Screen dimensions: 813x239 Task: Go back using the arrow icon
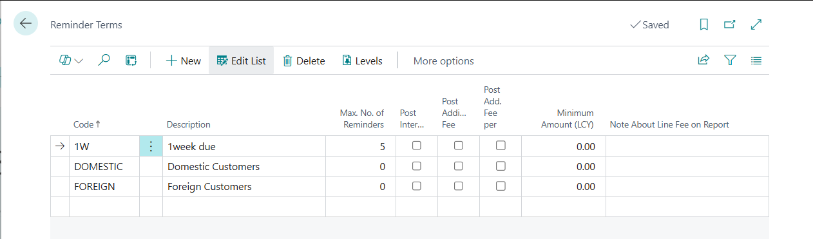[x=26, y=24]
